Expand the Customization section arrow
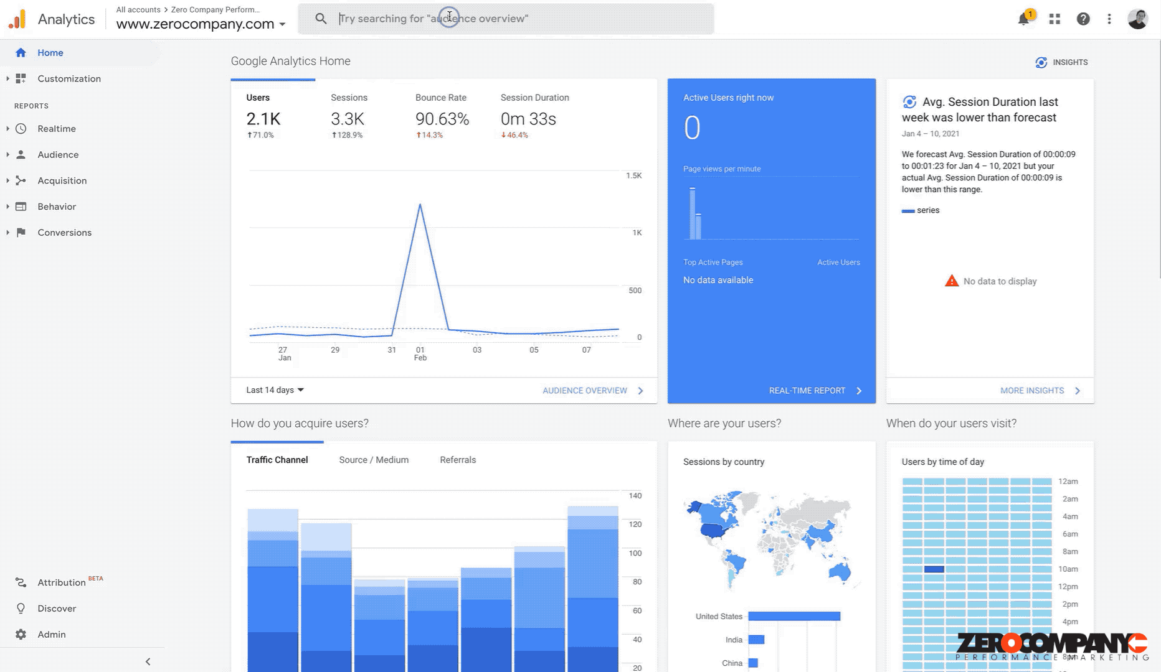Screen dimensions: 1161x672 7,78
